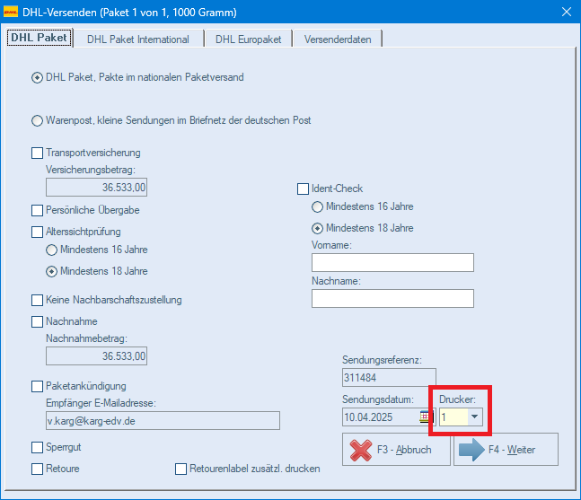Switch to the DHL Europaket tab
This screenshot has height=500, width=581.
[248, 39]
